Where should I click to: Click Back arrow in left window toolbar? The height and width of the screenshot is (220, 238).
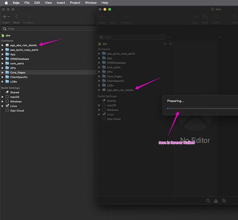16,16
